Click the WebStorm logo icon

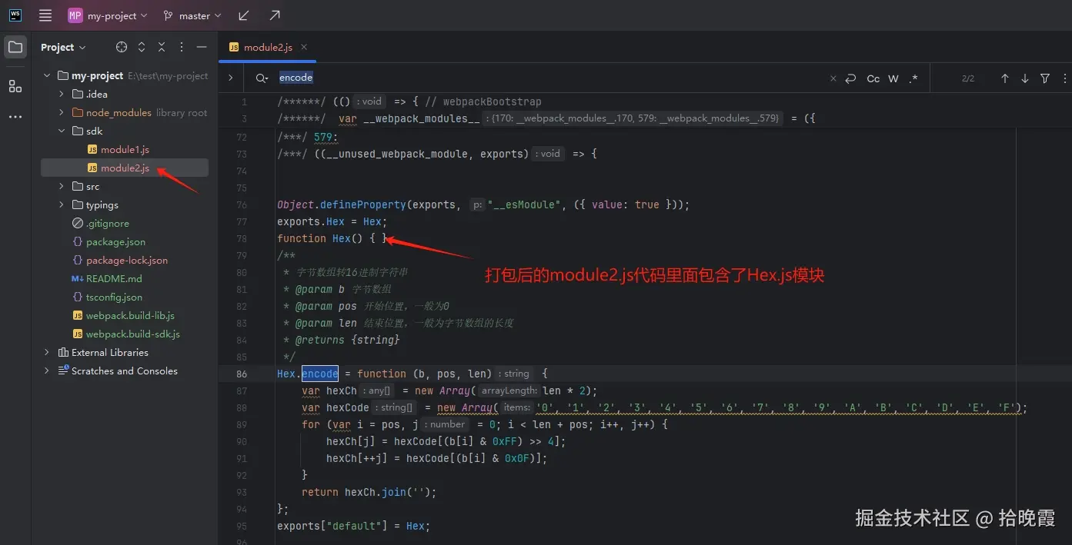[x=15, y=15]
